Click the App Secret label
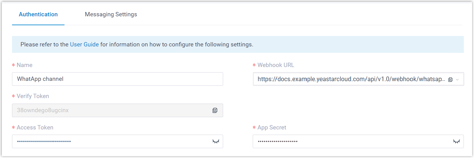474x158 pixels. click(x=272, y=128)
